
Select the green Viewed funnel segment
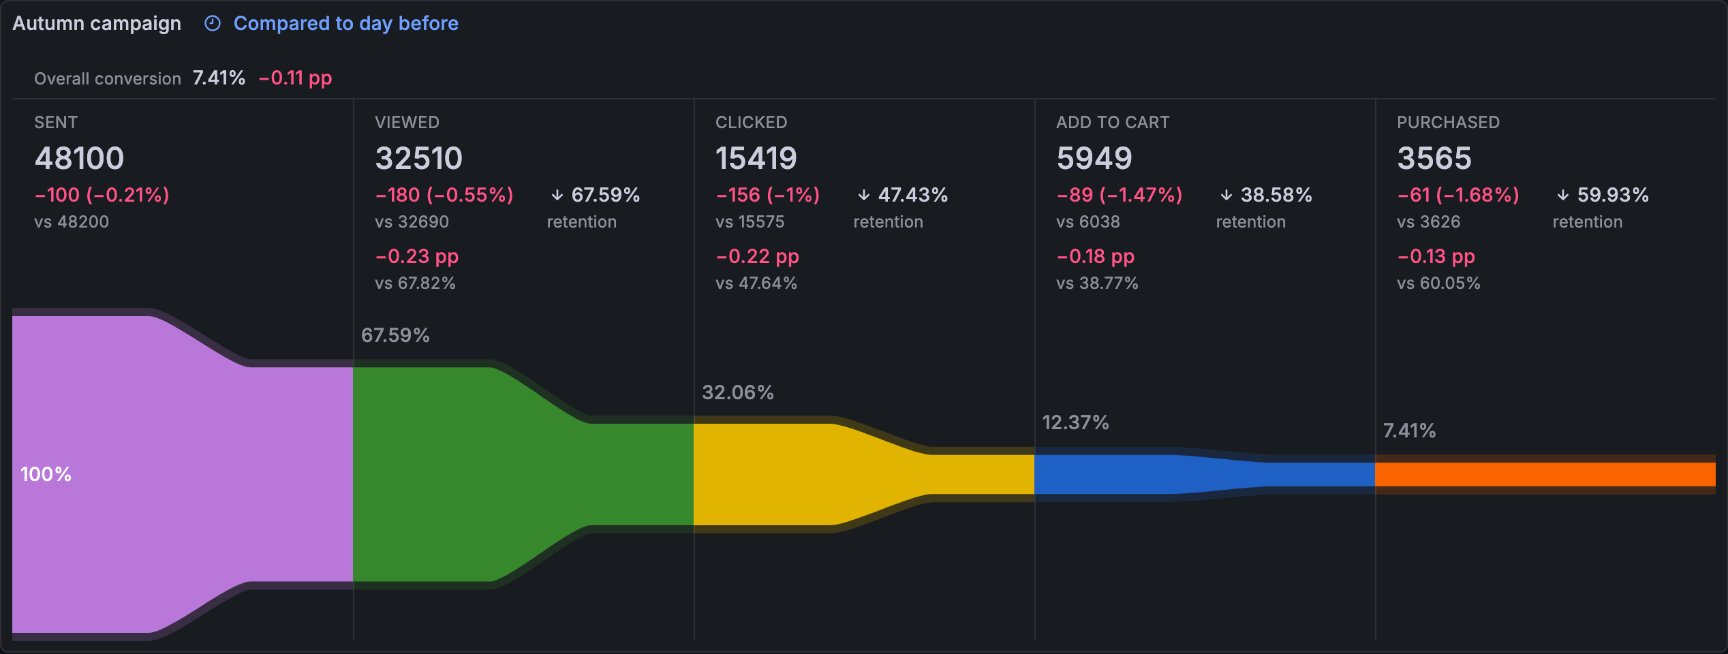pos(523,474)
